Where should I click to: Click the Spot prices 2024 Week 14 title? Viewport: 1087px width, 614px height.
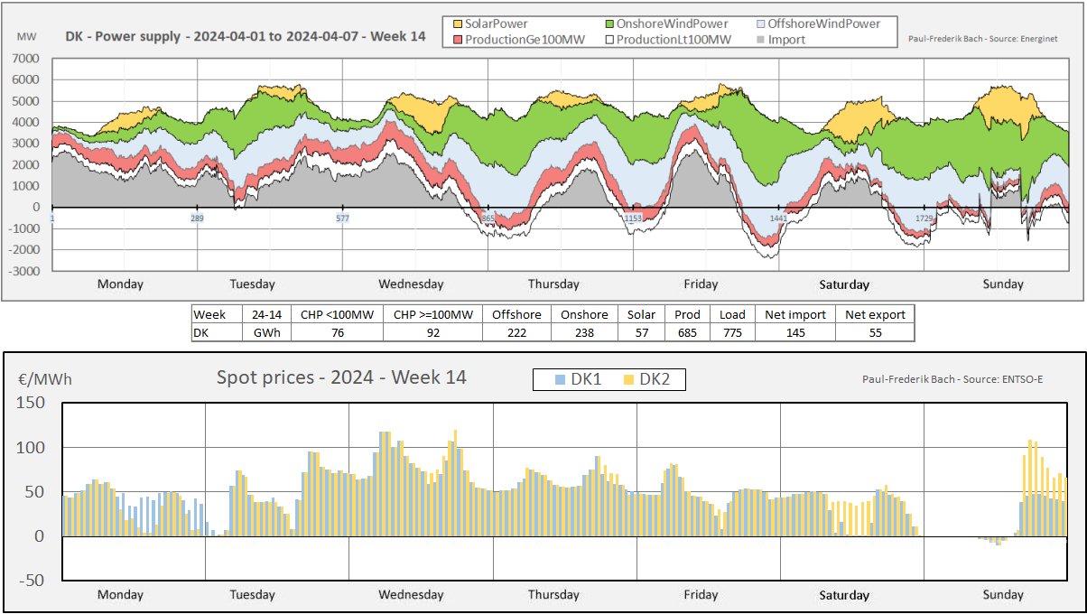341,377
